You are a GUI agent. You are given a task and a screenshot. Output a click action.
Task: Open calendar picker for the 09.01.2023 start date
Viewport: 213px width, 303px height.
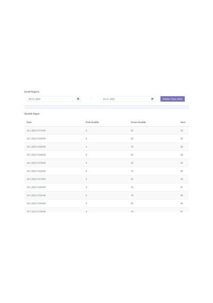(78, 99)
